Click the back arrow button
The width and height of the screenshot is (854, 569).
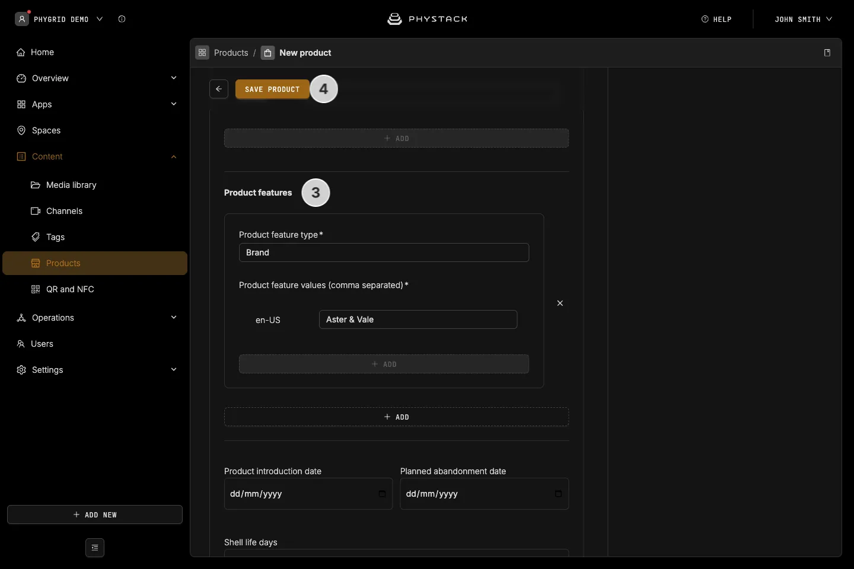pos(219,89)
